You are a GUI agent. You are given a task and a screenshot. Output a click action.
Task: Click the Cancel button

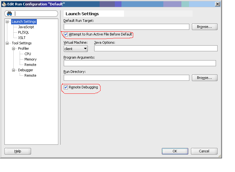[x=204, y=151]
